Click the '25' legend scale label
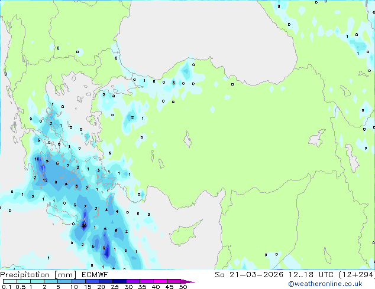375x289 pixels. (115, 287)
